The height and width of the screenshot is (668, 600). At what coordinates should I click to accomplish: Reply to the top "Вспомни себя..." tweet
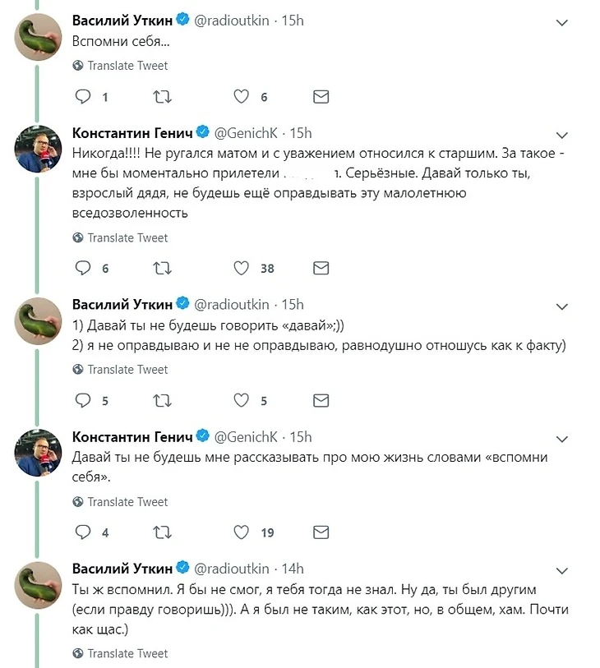[82, 97]
